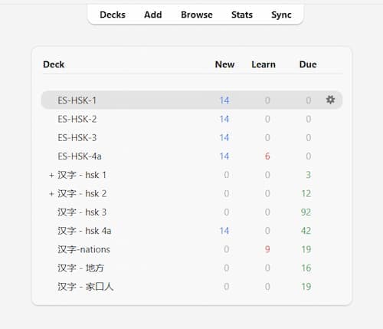Sync the collection
Viewport: 383px width, 329px height.
coord(281,15)
